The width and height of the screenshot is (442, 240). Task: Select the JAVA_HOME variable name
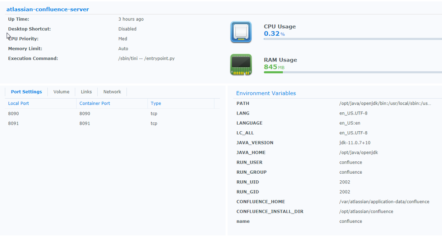(251, 152)
